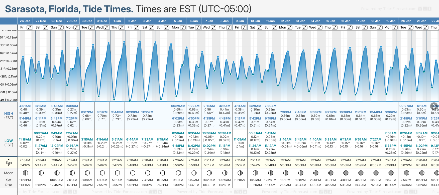This screenshot has width=439, height=195.
Task: Click expand icon beside Wed 14 Jan
Action: (x=320, y=27)
